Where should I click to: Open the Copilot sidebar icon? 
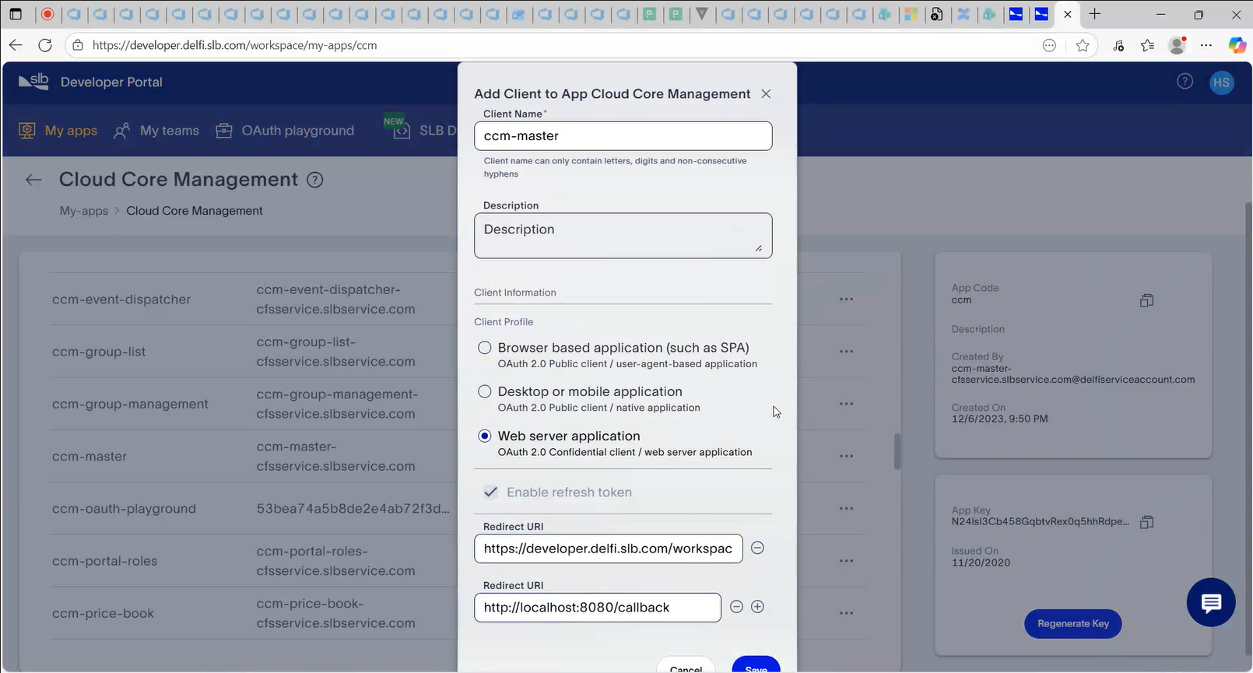(x=1237, y=45)
